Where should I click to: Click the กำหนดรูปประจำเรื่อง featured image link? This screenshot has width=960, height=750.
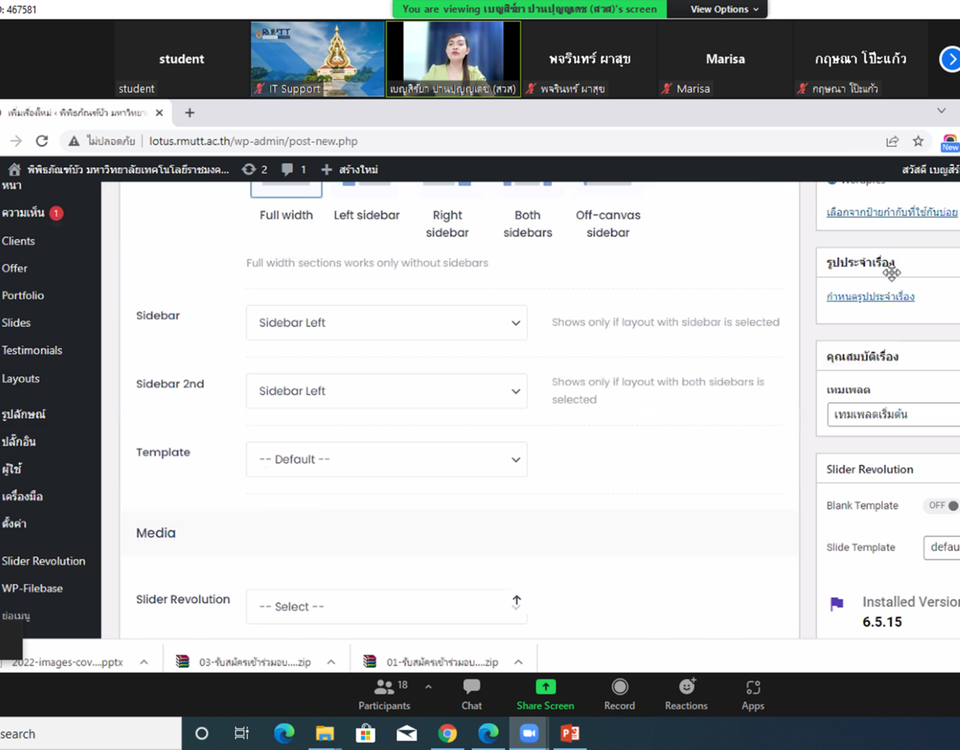pyautogui.click(x=870, y=297)
